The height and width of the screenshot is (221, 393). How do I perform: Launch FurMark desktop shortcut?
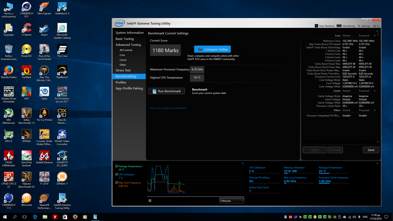coord(27,72)
